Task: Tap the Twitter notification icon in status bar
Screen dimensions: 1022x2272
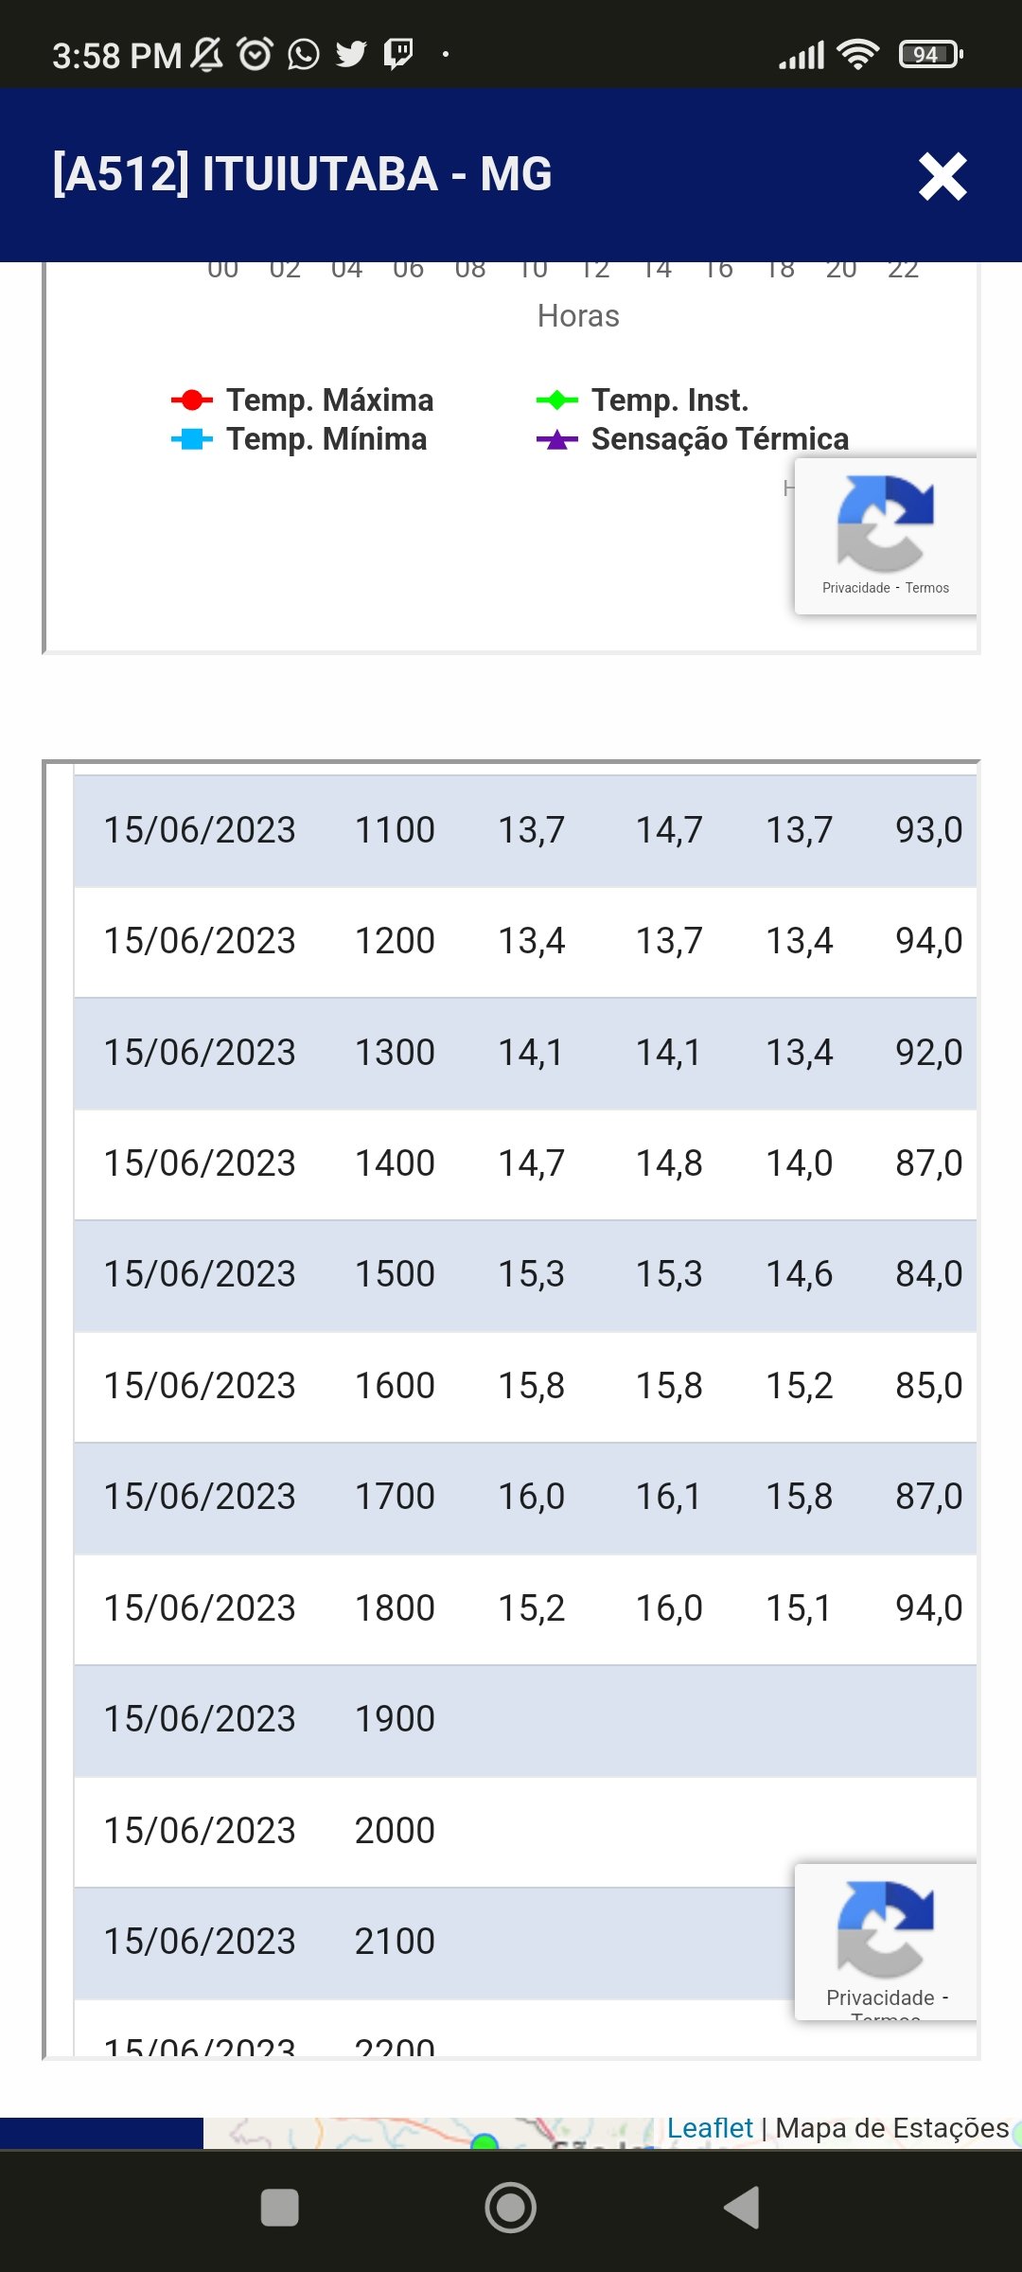Action: click(x=351, y=54)
